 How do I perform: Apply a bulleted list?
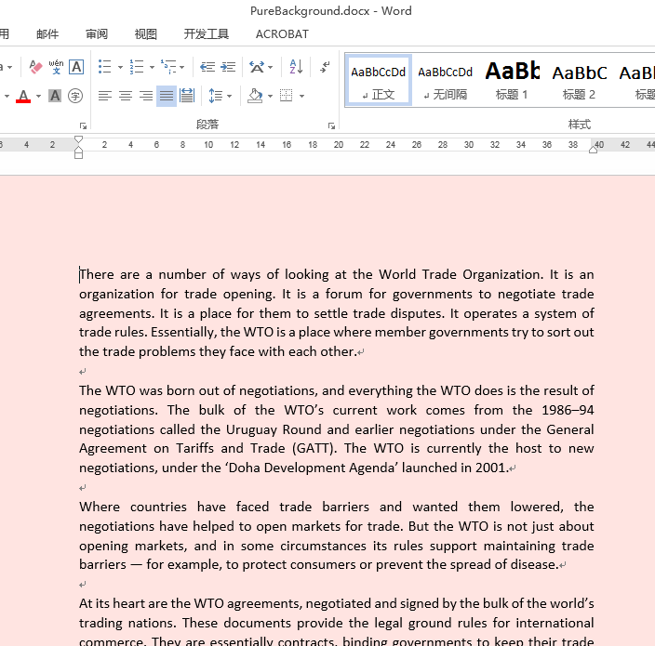pyautogui.click(x=104, y=67)
